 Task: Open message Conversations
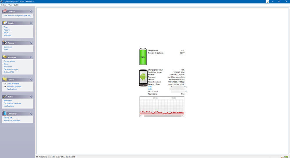[9, 61]
